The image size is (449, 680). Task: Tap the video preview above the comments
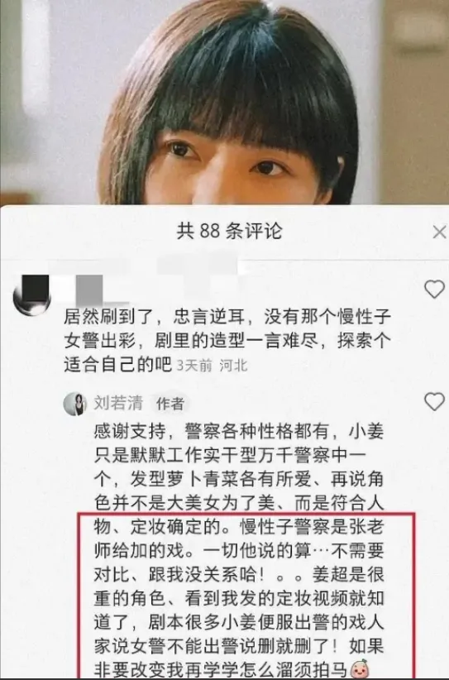pos(225,102)
